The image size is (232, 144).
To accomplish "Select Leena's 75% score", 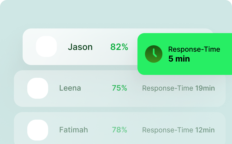I will [x=119, y=88].
